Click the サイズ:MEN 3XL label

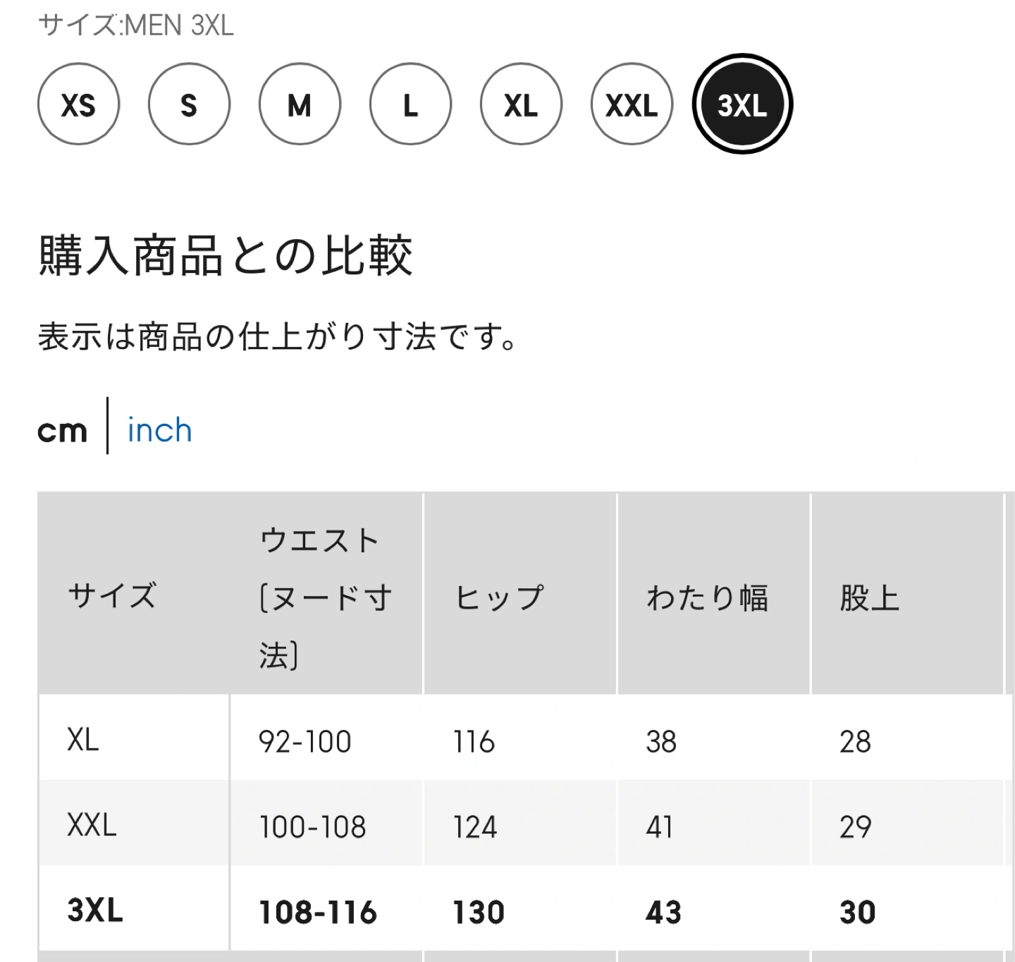coord(135,25)
